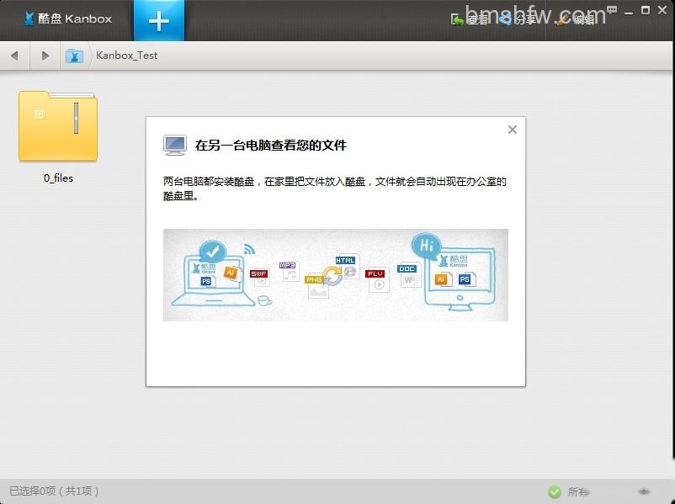This screenshot has height=504, width=675.
Task: Click the 查看 view toolbar button
Action: (x=470, y=19)
